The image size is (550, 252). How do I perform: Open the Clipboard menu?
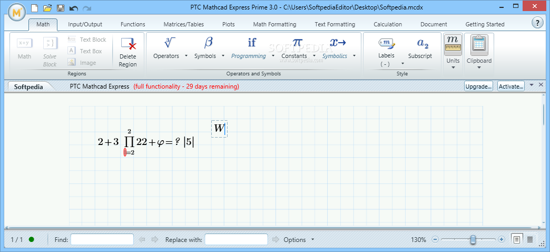coord(479,45)
